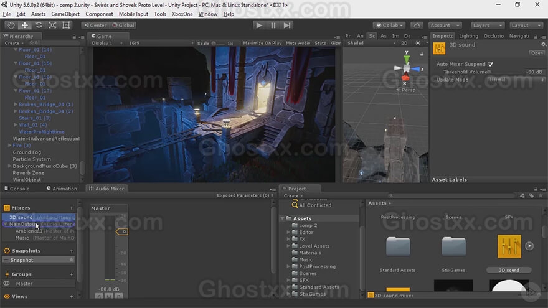Image resolution: width=548 pixels, height=308 pixels.
Task: Toggle 2D scene view mode
Action: coord(404,43)
